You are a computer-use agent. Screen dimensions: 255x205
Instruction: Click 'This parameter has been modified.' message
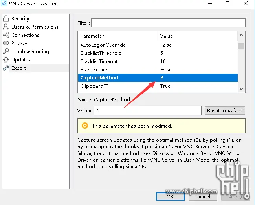pos(132,126)
